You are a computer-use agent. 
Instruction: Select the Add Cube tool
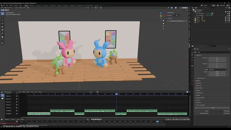pyautogui.click(x=3, y=40)
